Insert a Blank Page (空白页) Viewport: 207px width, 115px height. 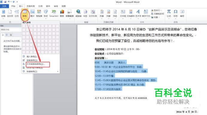click(10, 13)
